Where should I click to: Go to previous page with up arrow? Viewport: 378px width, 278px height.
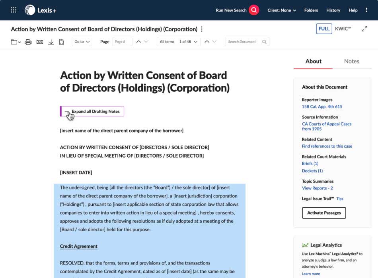(x=138, y=42)
